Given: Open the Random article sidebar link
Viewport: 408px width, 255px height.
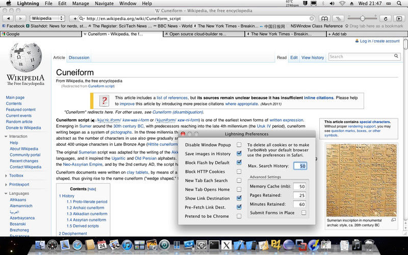Looking at the screenshot, I should [19, 122].
